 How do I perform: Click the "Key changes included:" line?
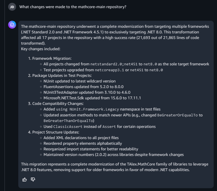coord(41,49)
